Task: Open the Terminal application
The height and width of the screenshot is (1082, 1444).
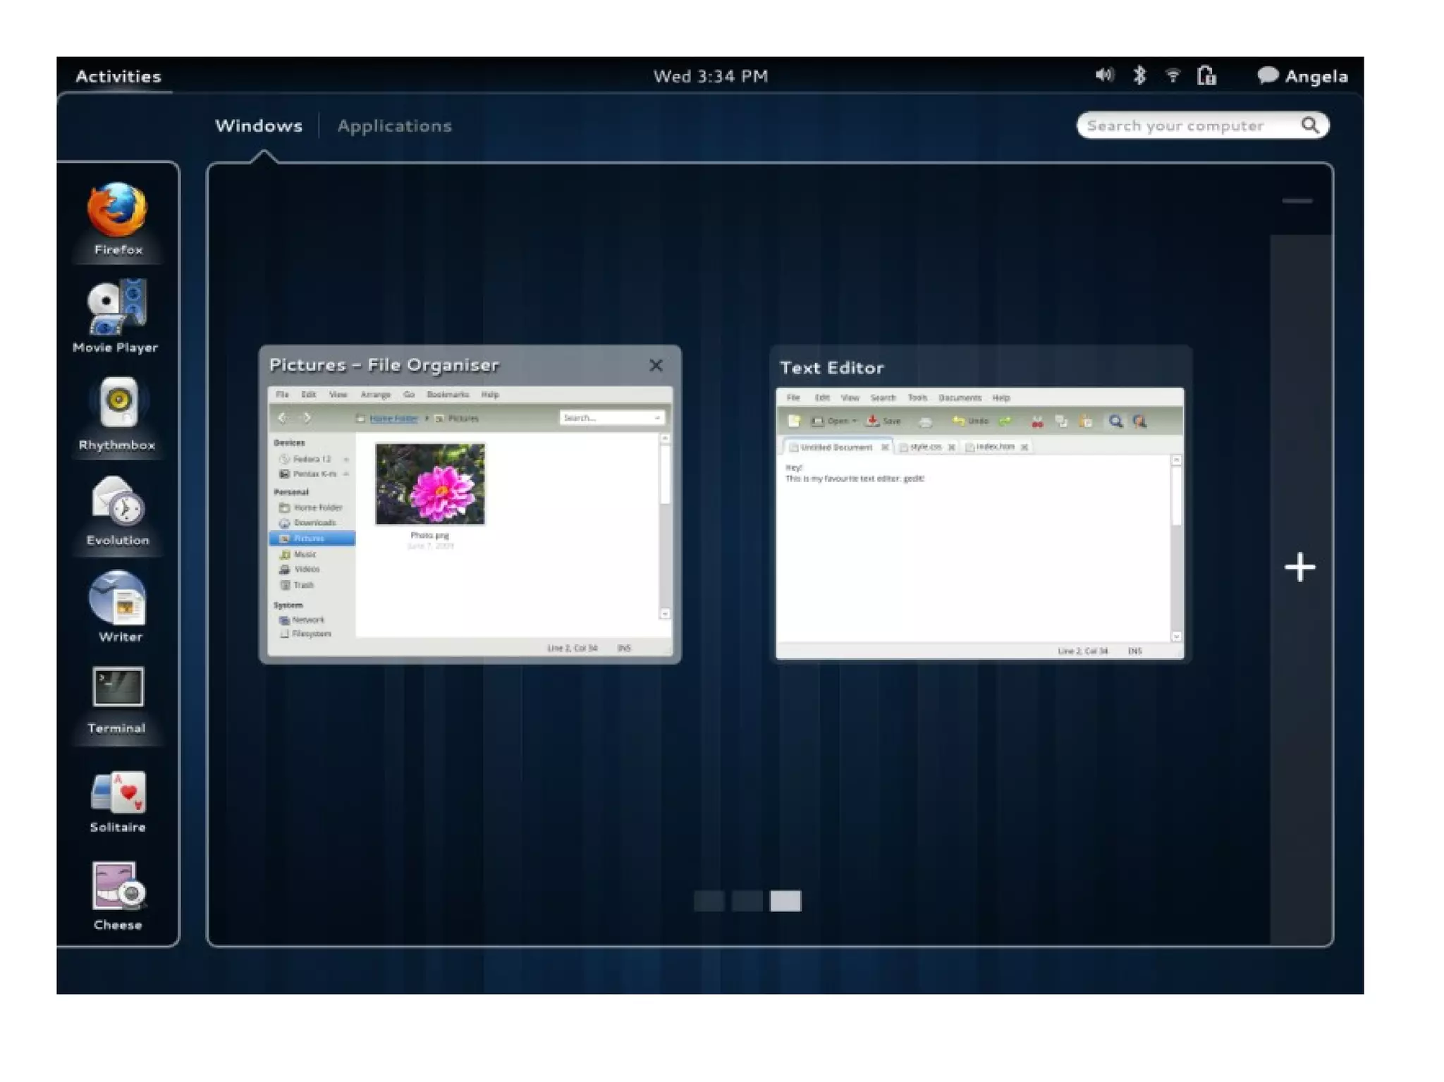Action: coord(118,688)
